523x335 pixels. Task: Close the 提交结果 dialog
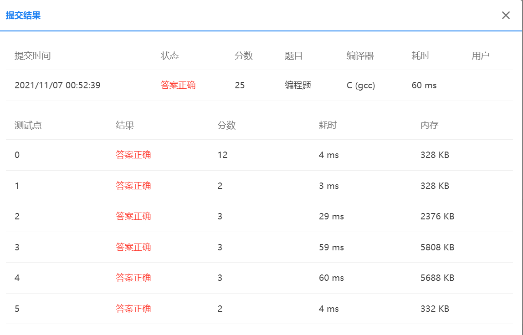(x=506, y=15)
